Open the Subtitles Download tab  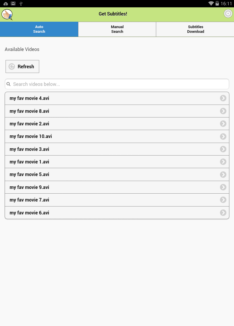coord(195,29)
